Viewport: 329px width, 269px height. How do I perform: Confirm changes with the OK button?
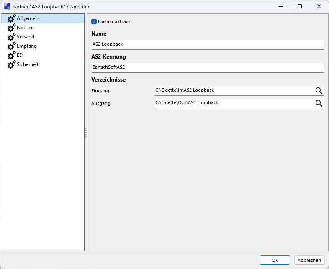coord(275,260)
